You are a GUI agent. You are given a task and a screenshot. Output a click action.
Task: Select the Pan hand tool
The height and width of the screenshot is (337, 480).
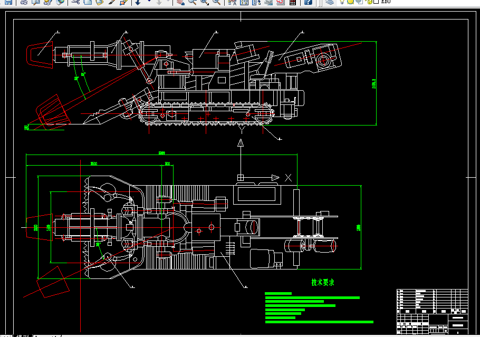coord(180,2)
